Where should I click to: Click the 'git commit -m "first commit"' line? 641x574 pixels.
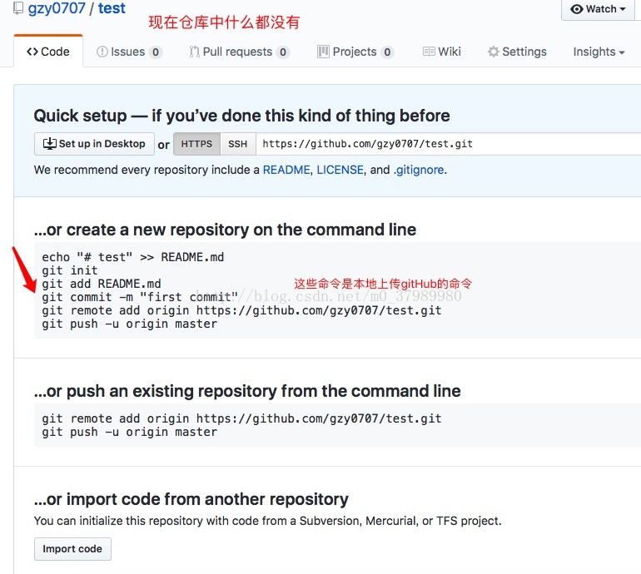point(140,297)
